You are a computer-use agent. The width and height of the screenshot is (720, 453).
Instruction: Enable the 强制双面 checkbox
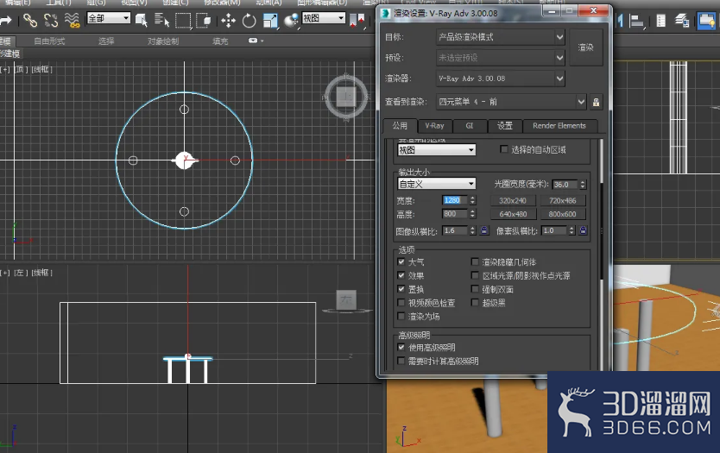475,289
